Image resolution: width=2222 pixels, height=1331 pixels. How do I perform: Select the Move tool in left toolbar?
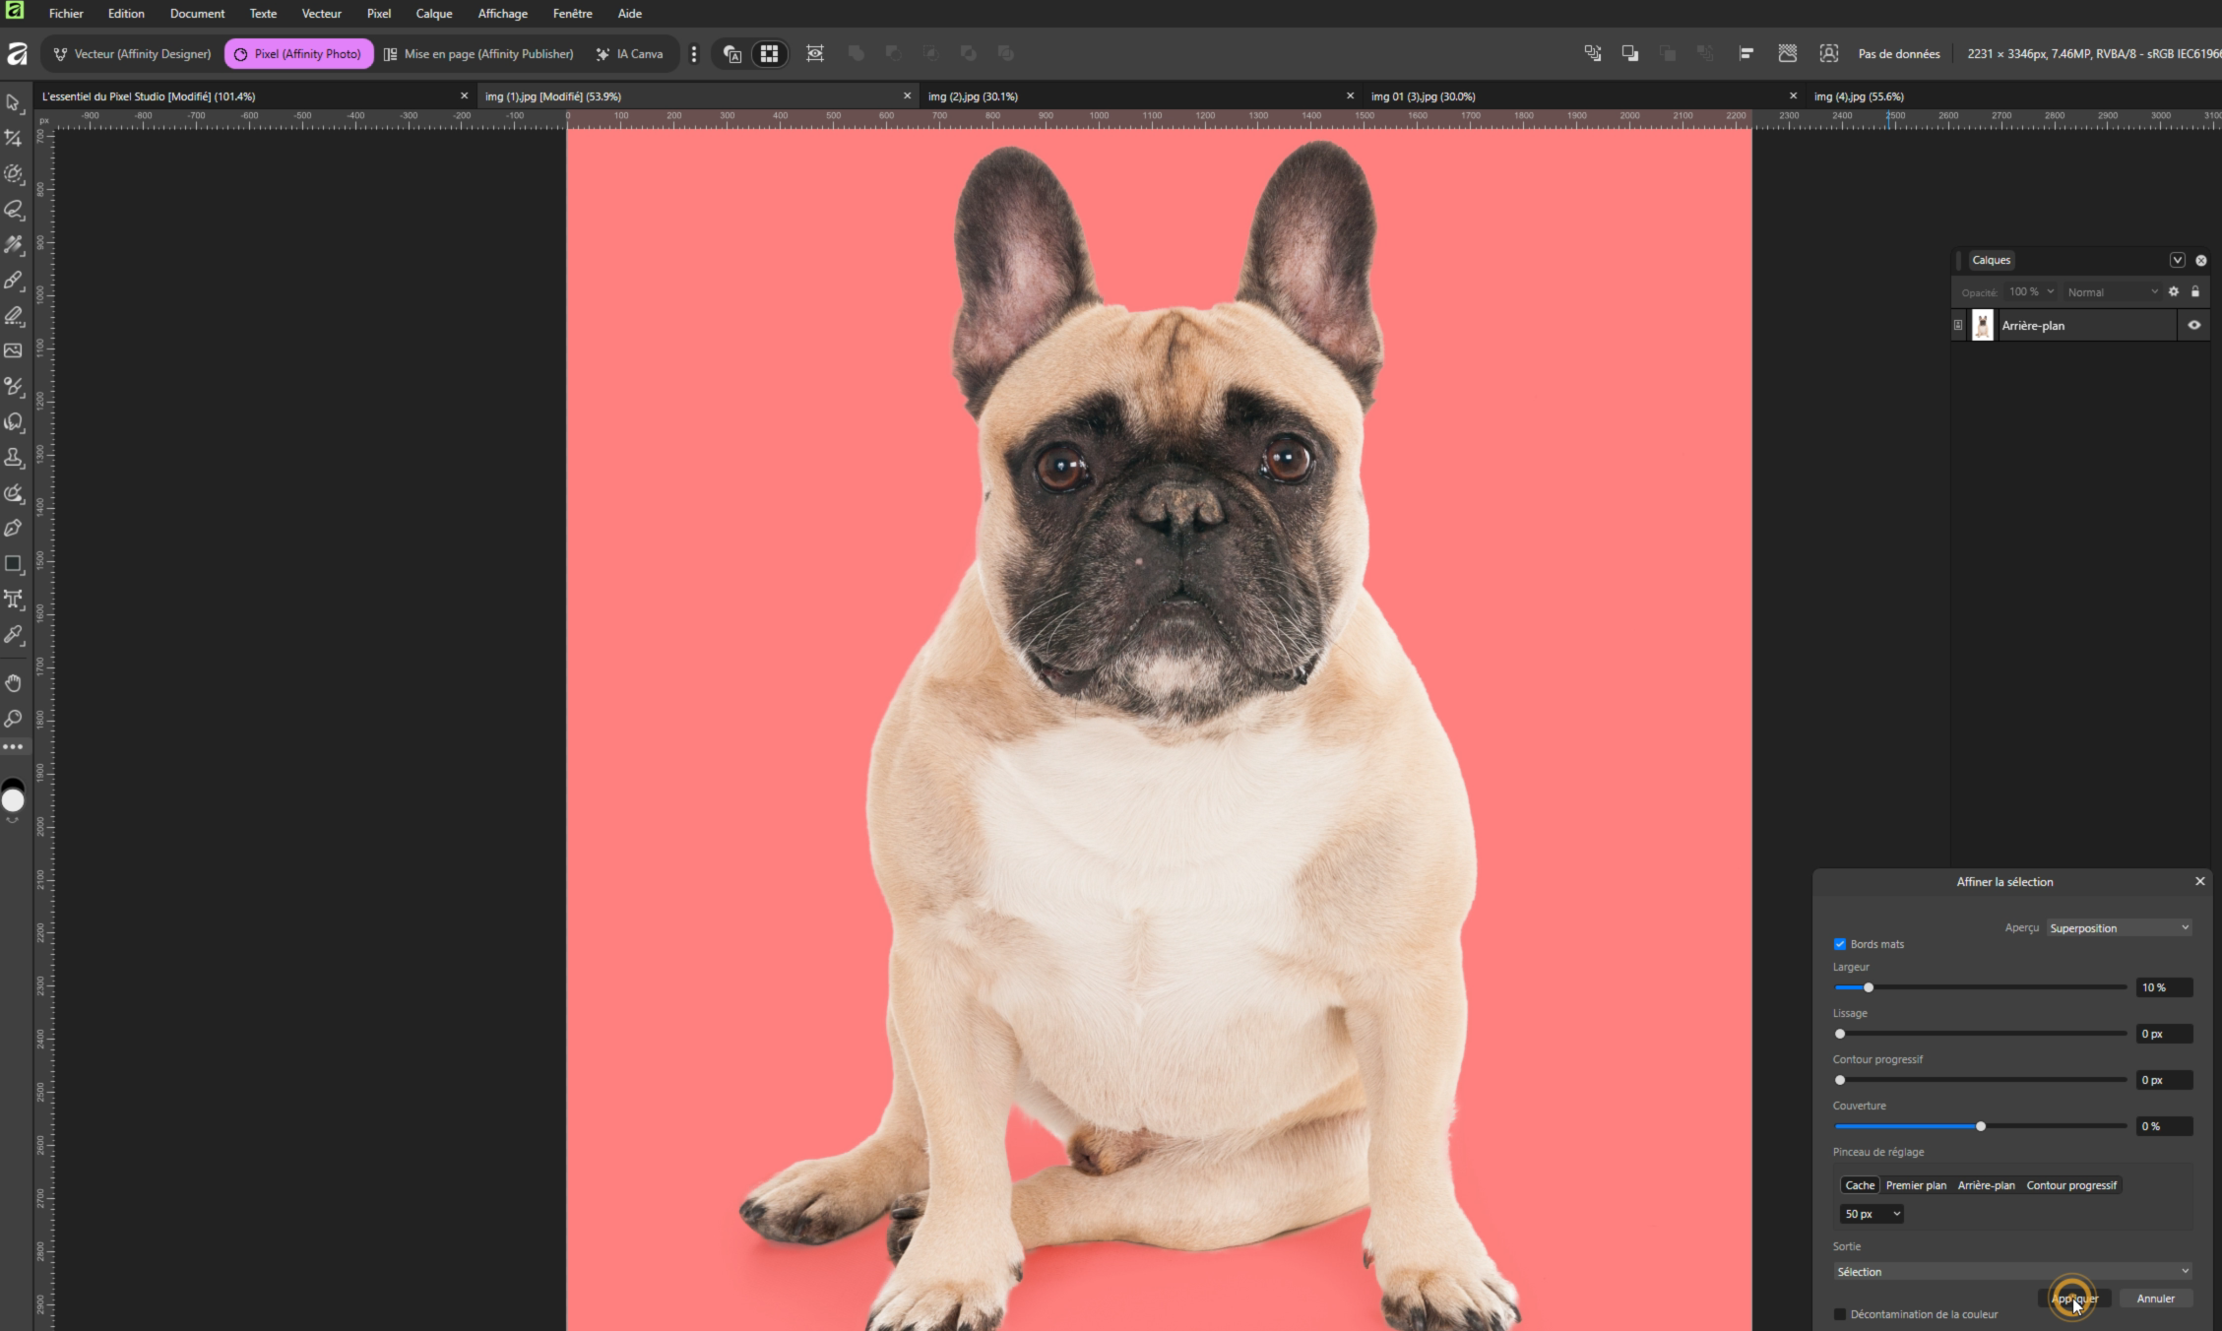point(13,103)
